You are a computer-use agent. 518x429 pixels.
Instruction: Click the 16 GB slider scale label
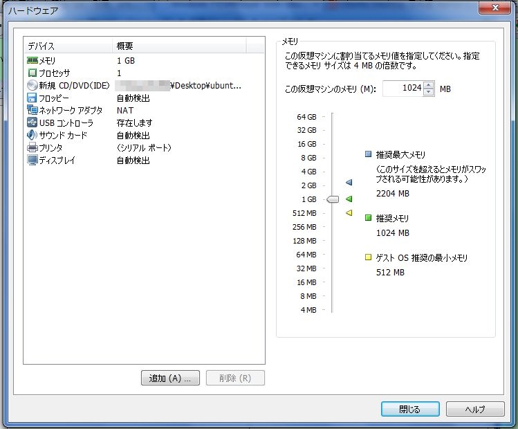pyautogui.click(x=306, y=144)
